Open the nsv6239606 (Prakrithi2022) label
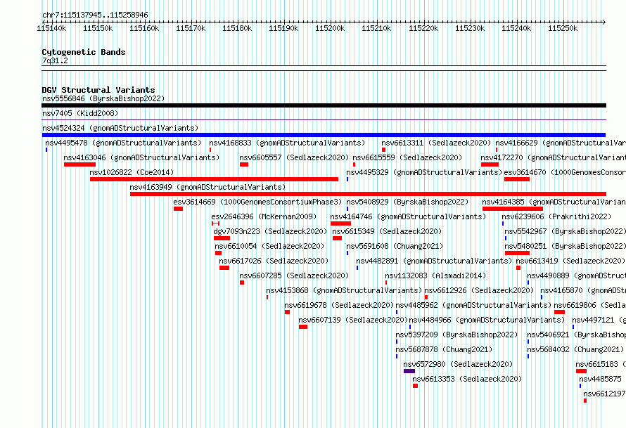 (556, 216)
